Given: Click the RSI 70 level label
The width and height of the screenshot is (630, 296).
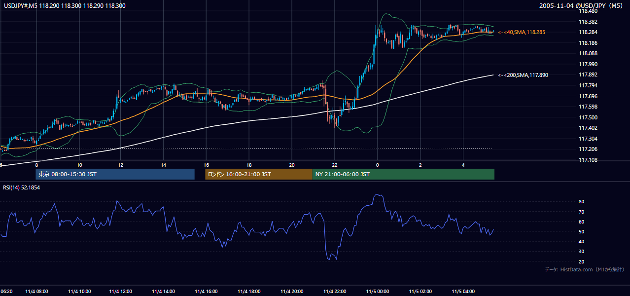Looking at the screenshot, I should (x=581, y=212).
